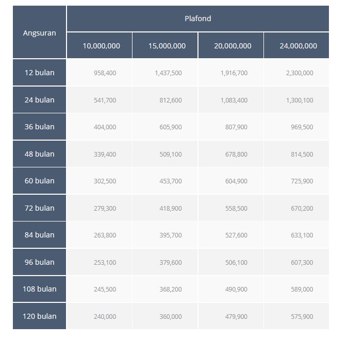Screen dimensions: 348x341
Task: Click the 84 bulan row header
Action: 40,235
